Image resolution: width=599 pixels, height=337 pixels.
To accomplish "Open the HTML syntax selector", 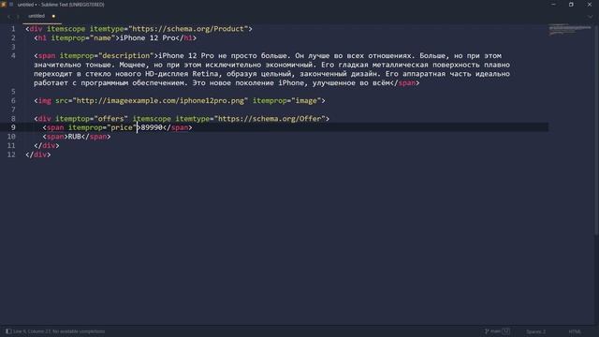I will (x=575, y=331).
